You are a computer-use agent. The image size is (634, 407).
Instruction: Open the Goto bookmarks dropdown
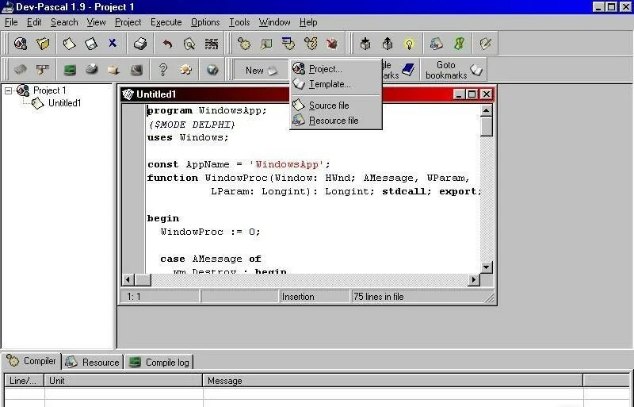click(x=453, y=70)
